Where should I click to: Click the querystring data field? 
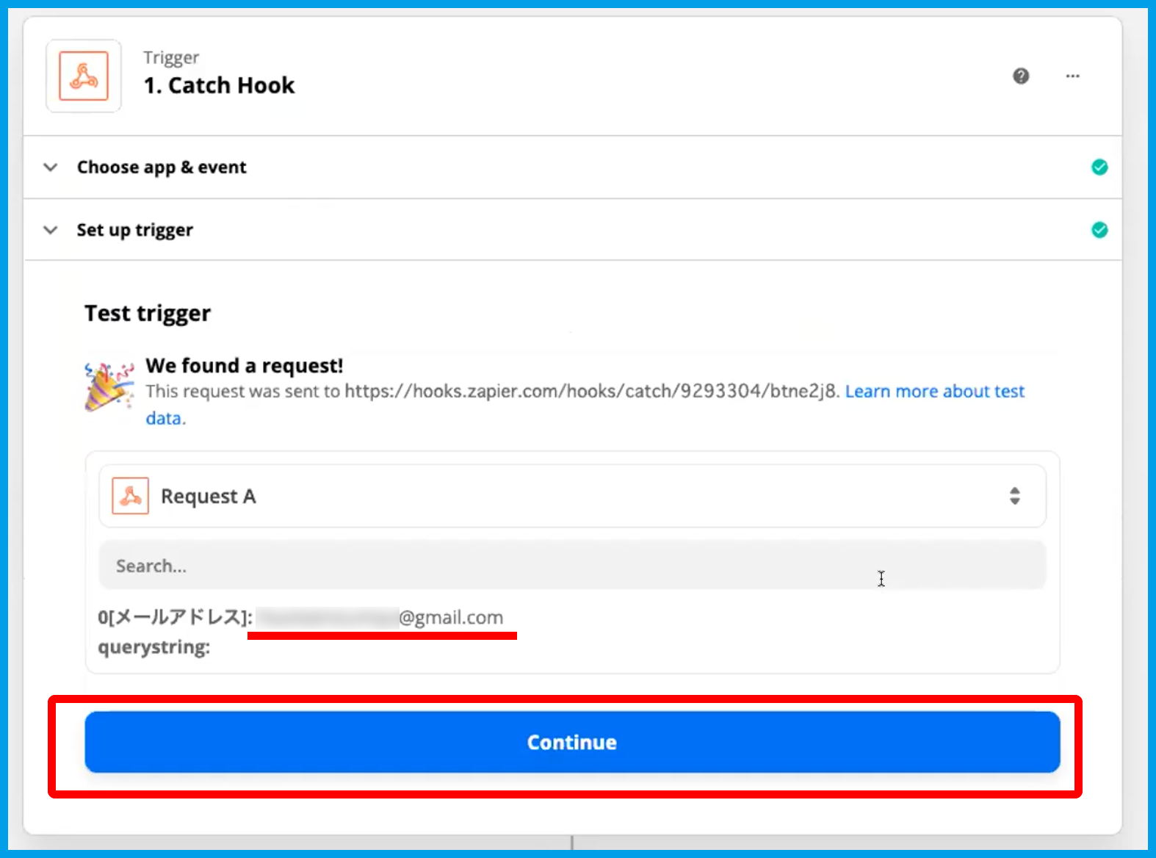click(x=154, y=647)
